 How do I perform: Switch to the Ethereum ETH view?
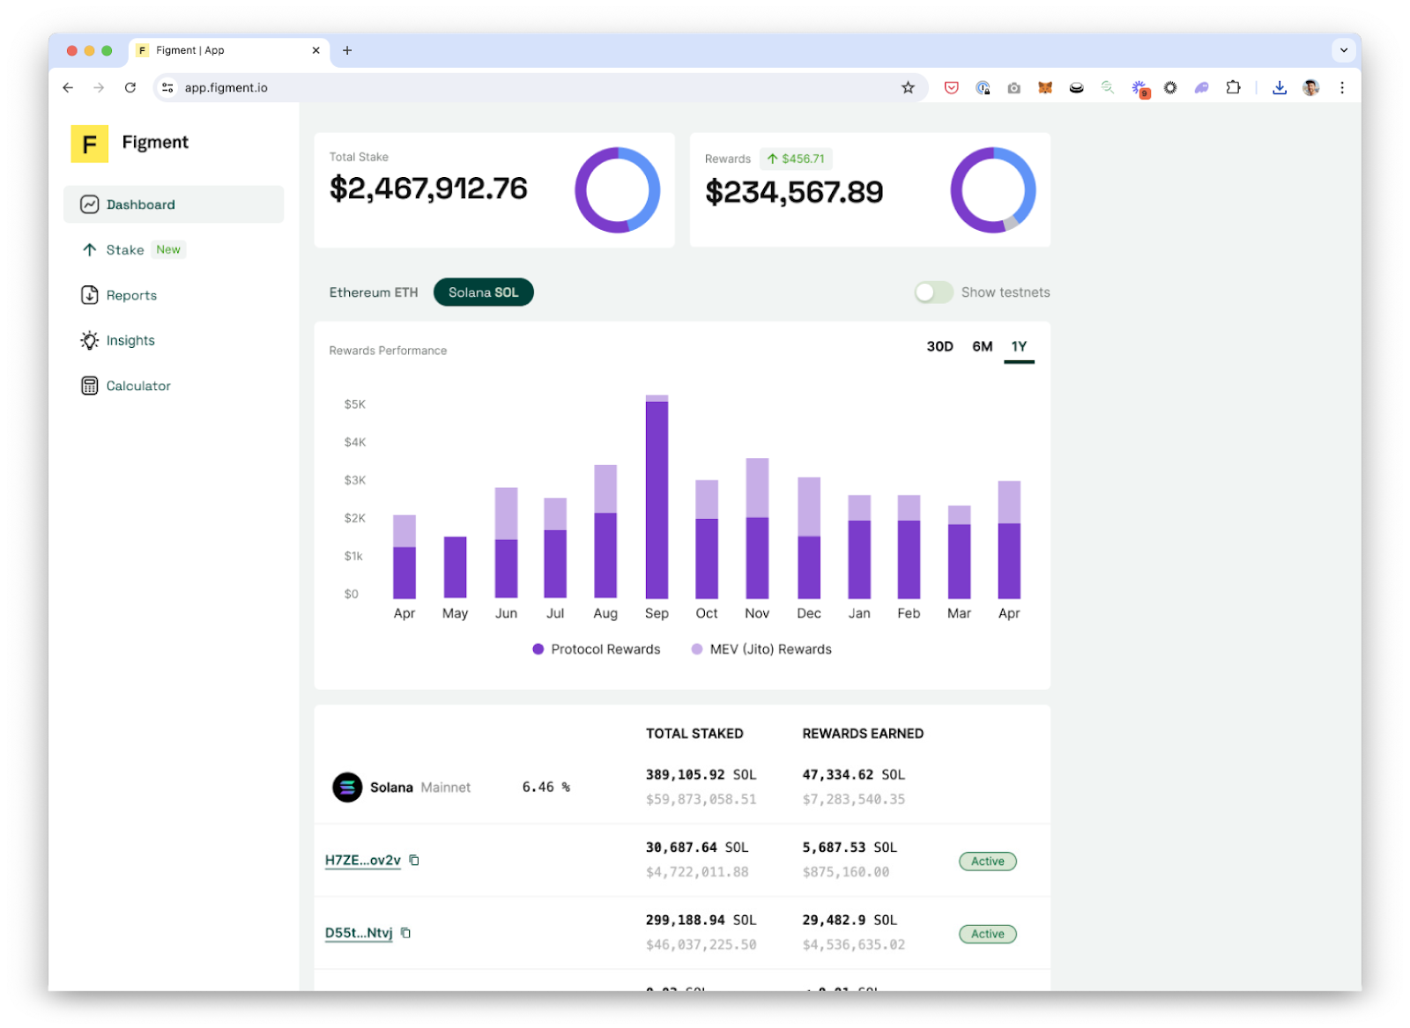374,292
